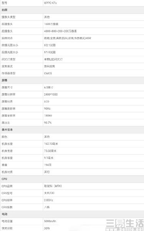Image resolution: width=144 pixels, height=231 pixels.
Task: Select the '变焦模式' label
Action: pos(7,66)
